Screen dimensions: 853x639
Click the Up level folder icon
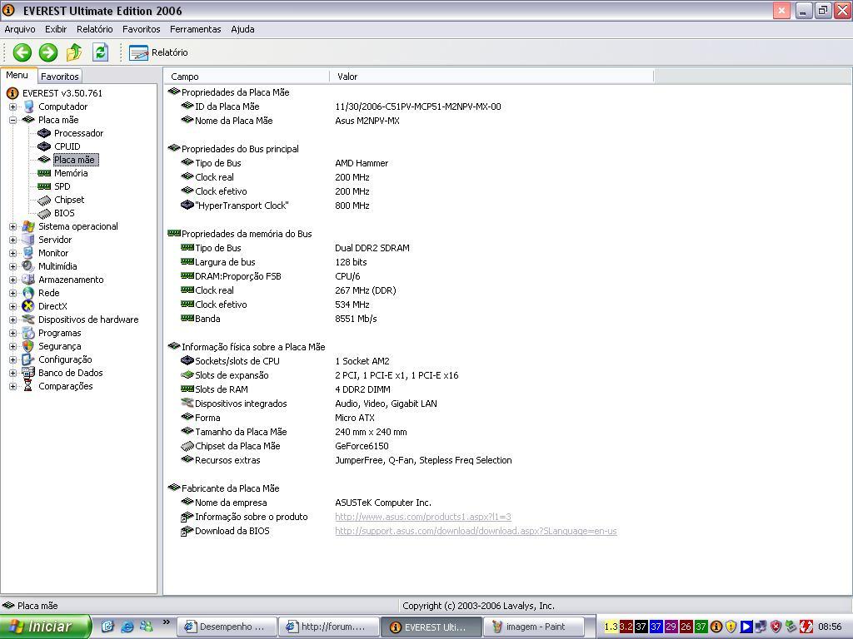[74, 52]
